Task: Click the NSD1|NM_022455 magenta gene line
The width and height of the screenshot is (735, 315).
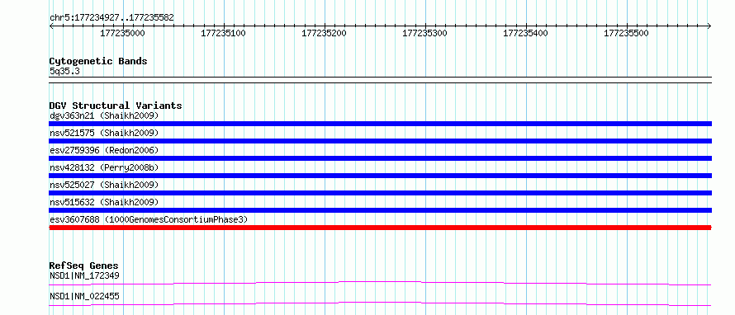Action: point(380,304)
